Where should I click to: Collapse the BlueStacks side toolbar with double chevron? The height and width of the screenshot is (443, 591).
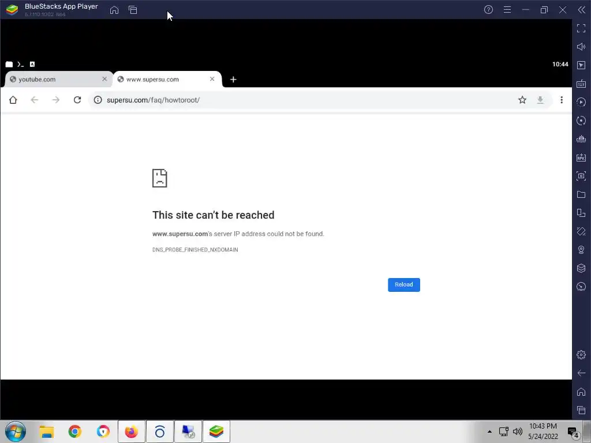582,10
